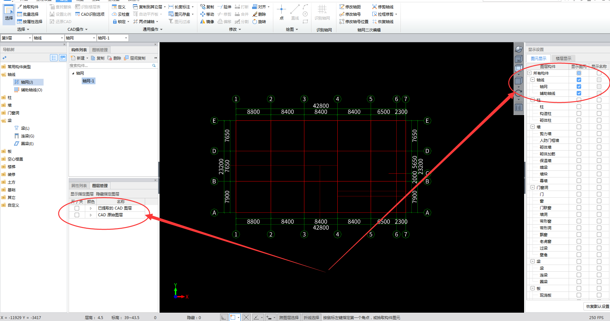Pick the 点 (Point) drawing tool
610x321 pixels.
pos(282,13)
